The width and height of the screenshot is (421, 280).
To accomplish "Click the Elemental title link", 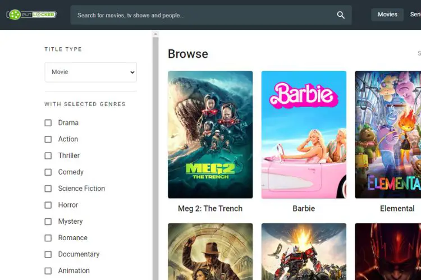I will click(x=397, y=209).
